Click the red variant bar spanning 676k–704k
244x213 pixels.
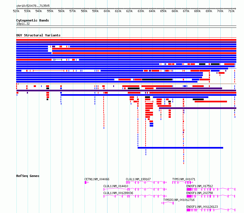click(x=211, y=102)
